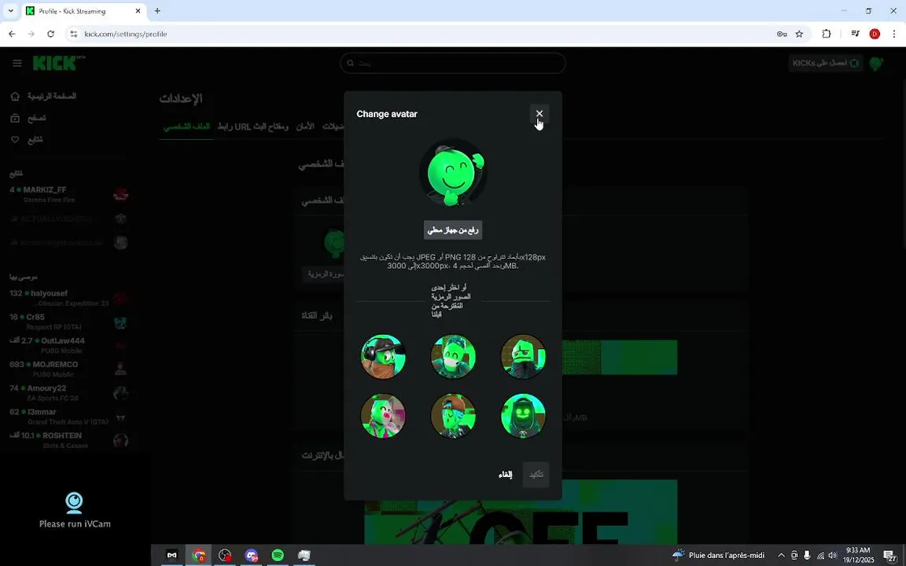This screenshot has width=906, height=566.
Task: Open the first taskbar app with mask logo
Action: (171, 555)
